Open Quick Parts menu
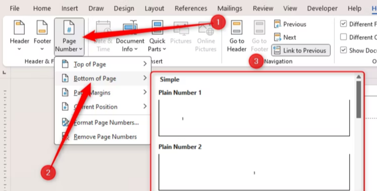377x191 pixels. coord(157,36)
